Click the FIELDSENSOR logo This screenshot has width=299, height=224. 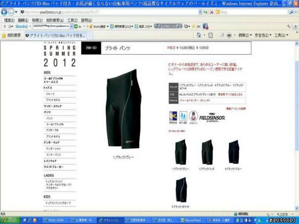point(212,118)
